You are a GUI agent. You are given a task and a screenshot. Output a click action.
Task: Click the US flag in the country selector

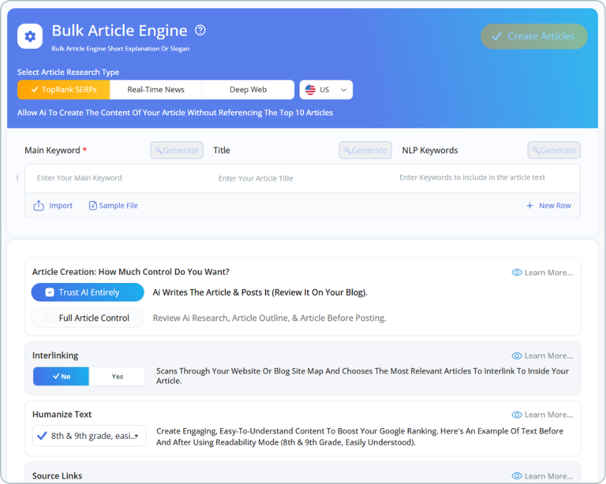point(309,89)
